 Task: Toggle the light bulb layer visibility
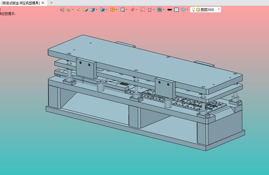[x=193, y=10]
